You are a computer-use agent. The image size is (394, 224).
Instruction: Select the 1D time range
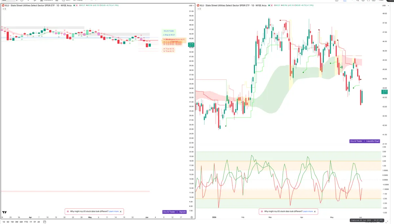(4, 222)
